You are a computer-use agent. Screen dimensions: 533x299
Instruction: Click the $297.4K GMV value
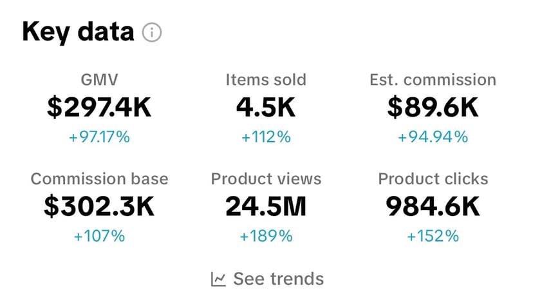click(99, 108)
